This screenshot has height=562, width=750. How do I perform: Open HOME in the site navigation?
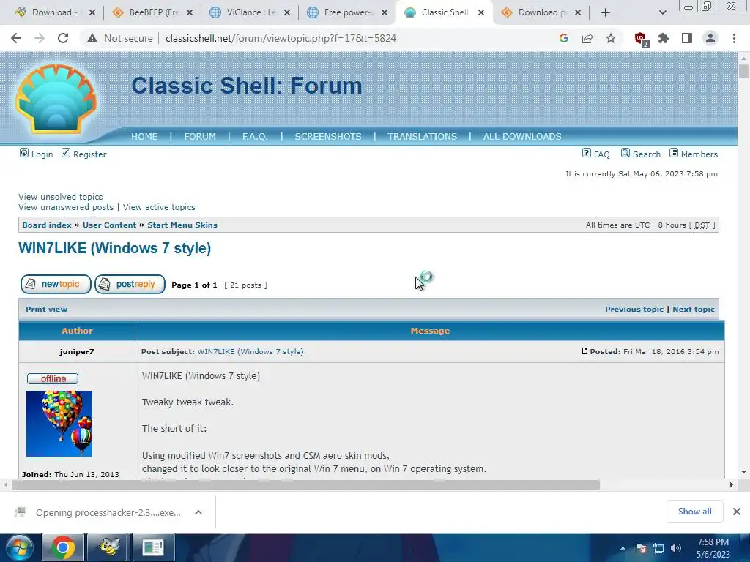pos(144,137)
